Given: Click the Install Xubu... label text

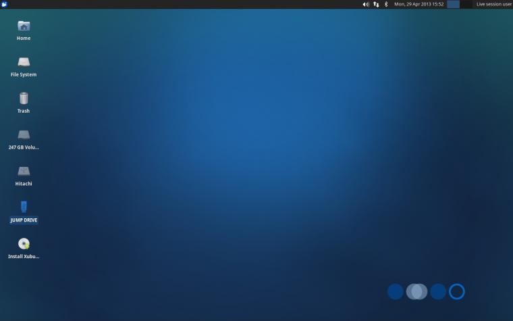Looking at the screenshot, I should point(24,257).
